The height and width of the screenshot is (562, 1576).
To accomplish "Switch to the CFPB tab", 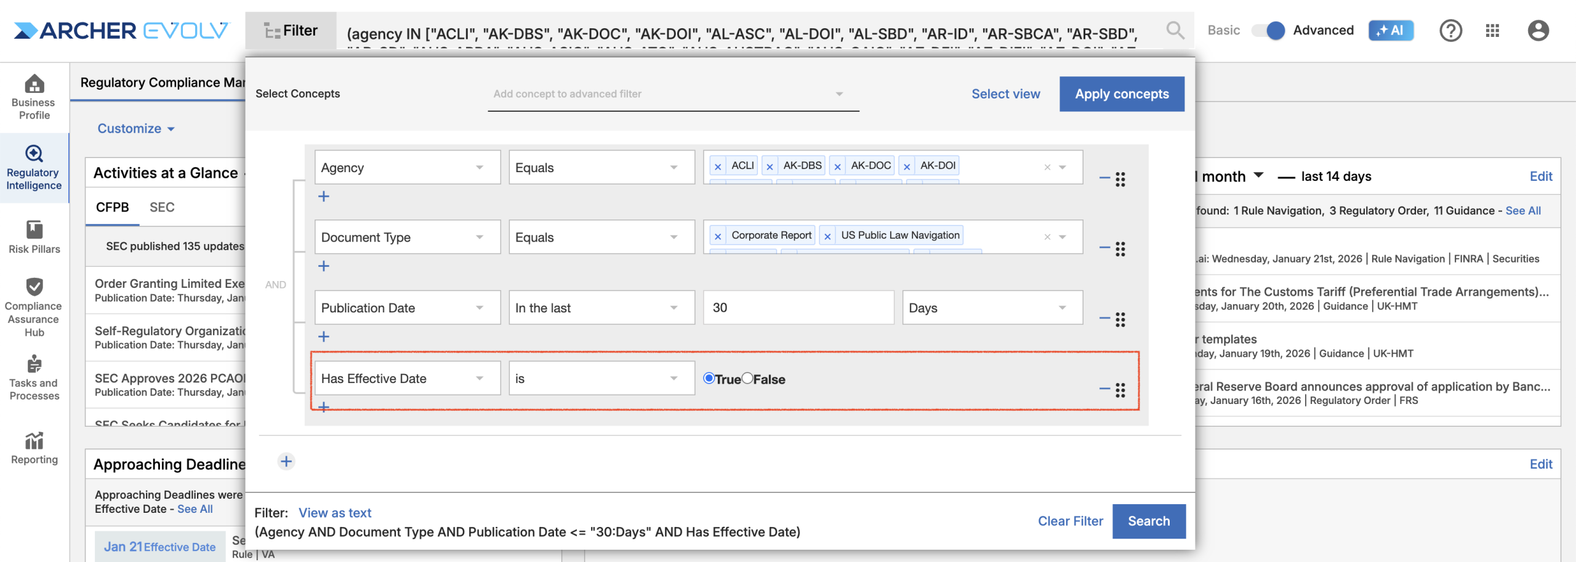I will (112, 207).
